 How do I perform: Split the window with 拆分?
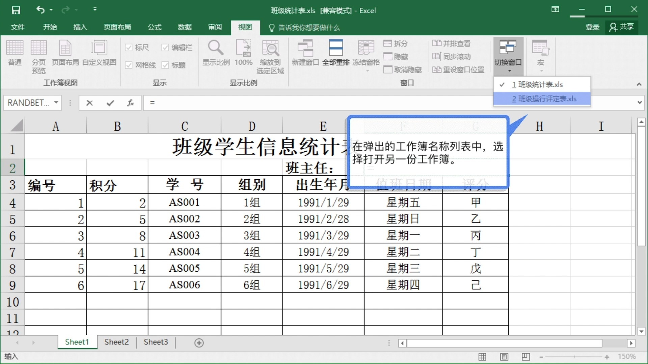(x=397, y=43)
